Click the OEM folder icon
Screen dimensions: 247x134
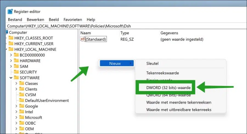(x=22, y=129)
